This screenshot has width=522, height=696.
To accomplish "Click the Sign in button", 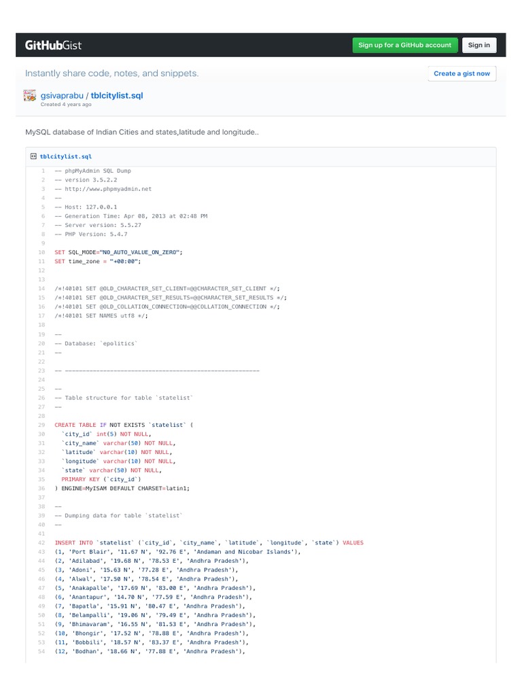I will coord(478,46).
